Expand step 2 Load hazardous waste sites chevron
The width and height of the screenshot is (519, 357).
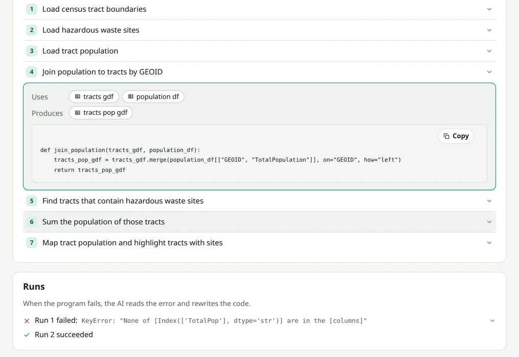pos(489,30)
